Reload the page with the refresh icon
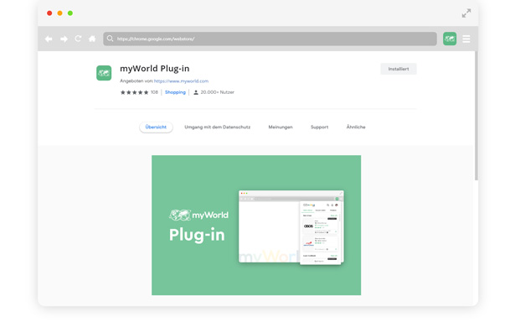Screen dimensions: 515x322 coord(78,39)
